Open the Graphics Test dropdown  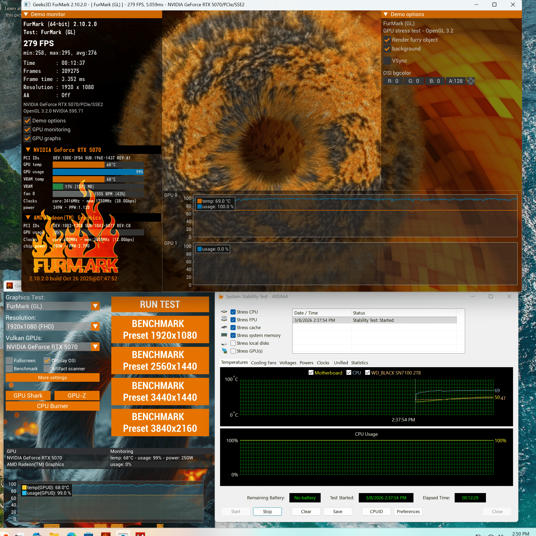point(95,306)
